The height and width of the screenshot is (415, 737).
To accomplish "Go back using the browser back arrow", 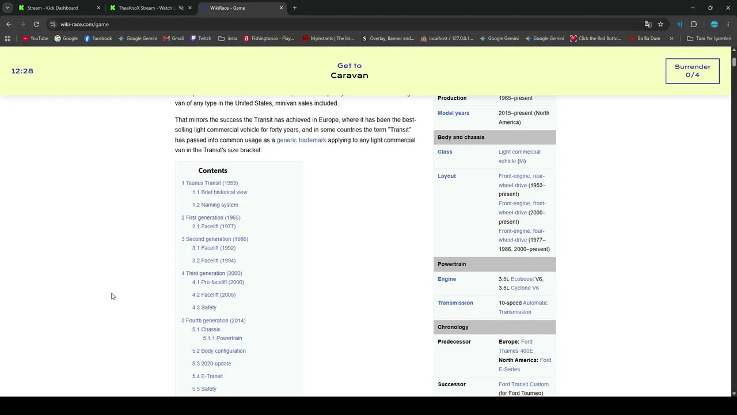I will (9, 24).
